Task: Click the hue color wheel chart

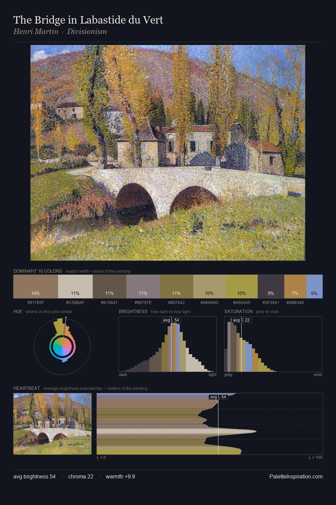Action: (x=62, y=346)
